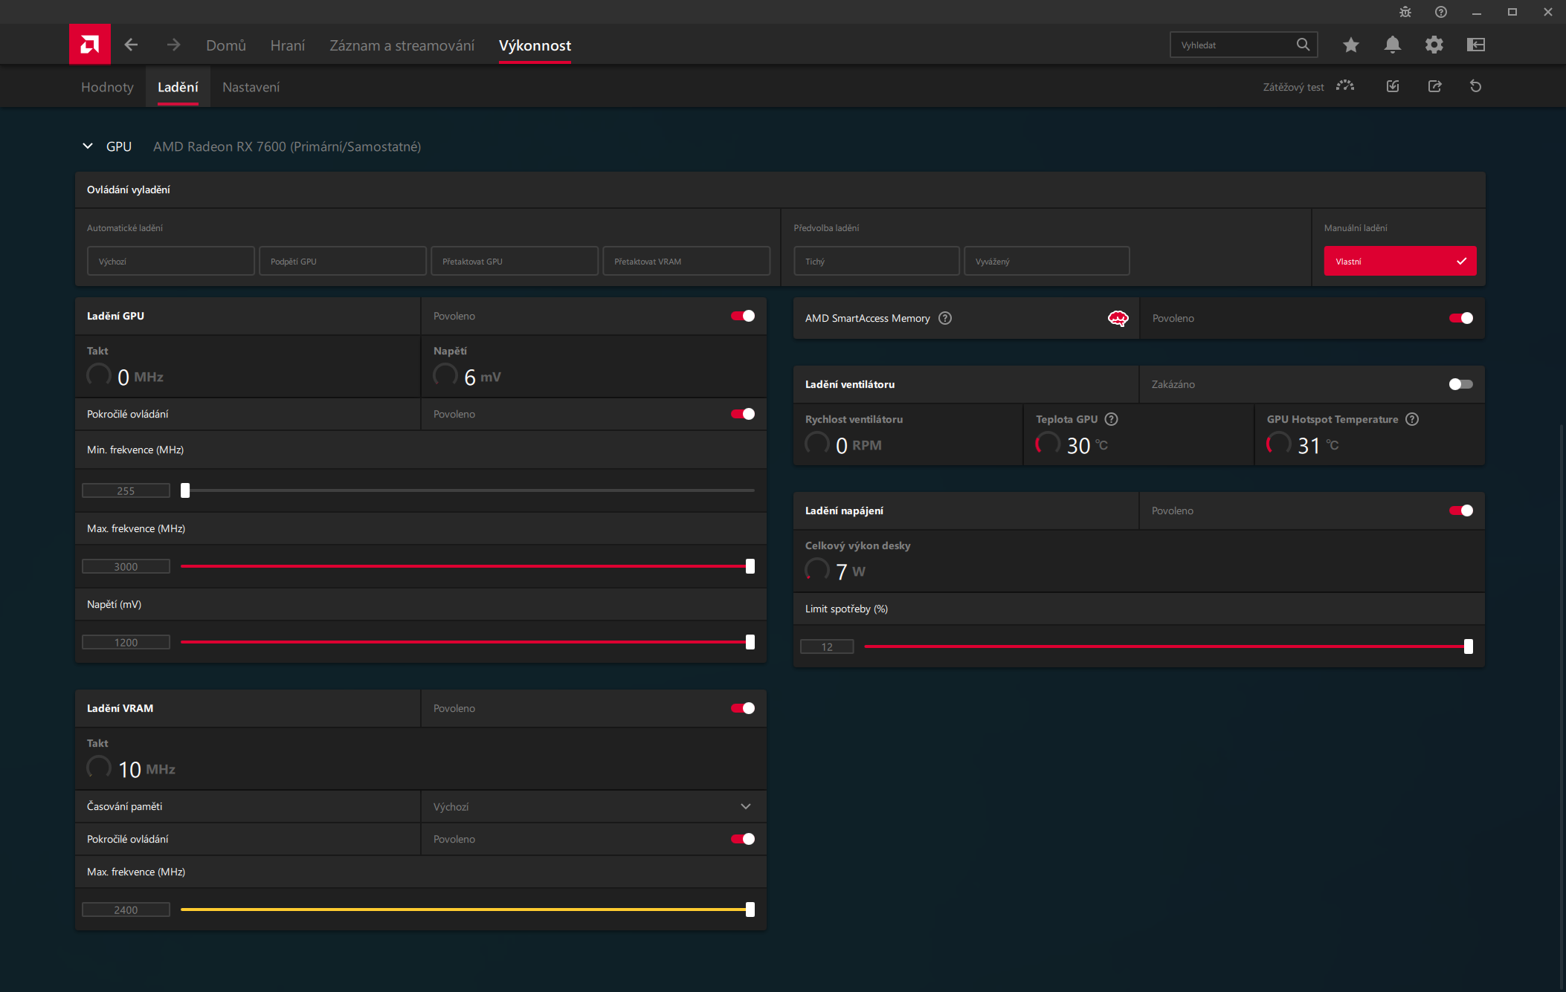The height and width of the screenshot is (992, 1566).
Task: Click the AMD logo home icon
Action: (90, 45)
